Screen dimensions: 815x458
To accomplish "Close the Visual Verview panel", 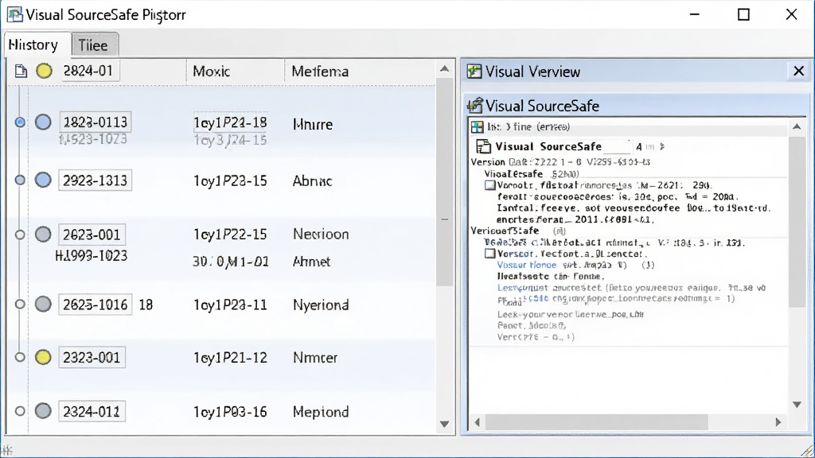I will 799,71.
